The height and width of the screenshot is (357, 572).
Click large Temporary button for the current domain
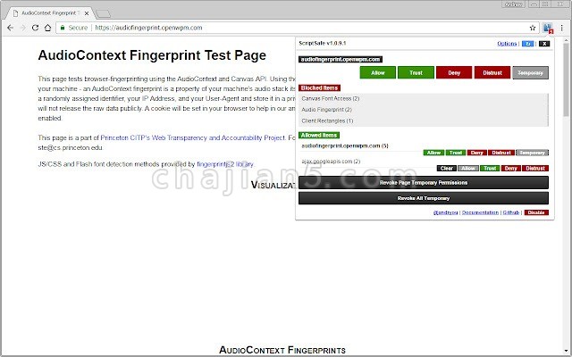point(530,72)
